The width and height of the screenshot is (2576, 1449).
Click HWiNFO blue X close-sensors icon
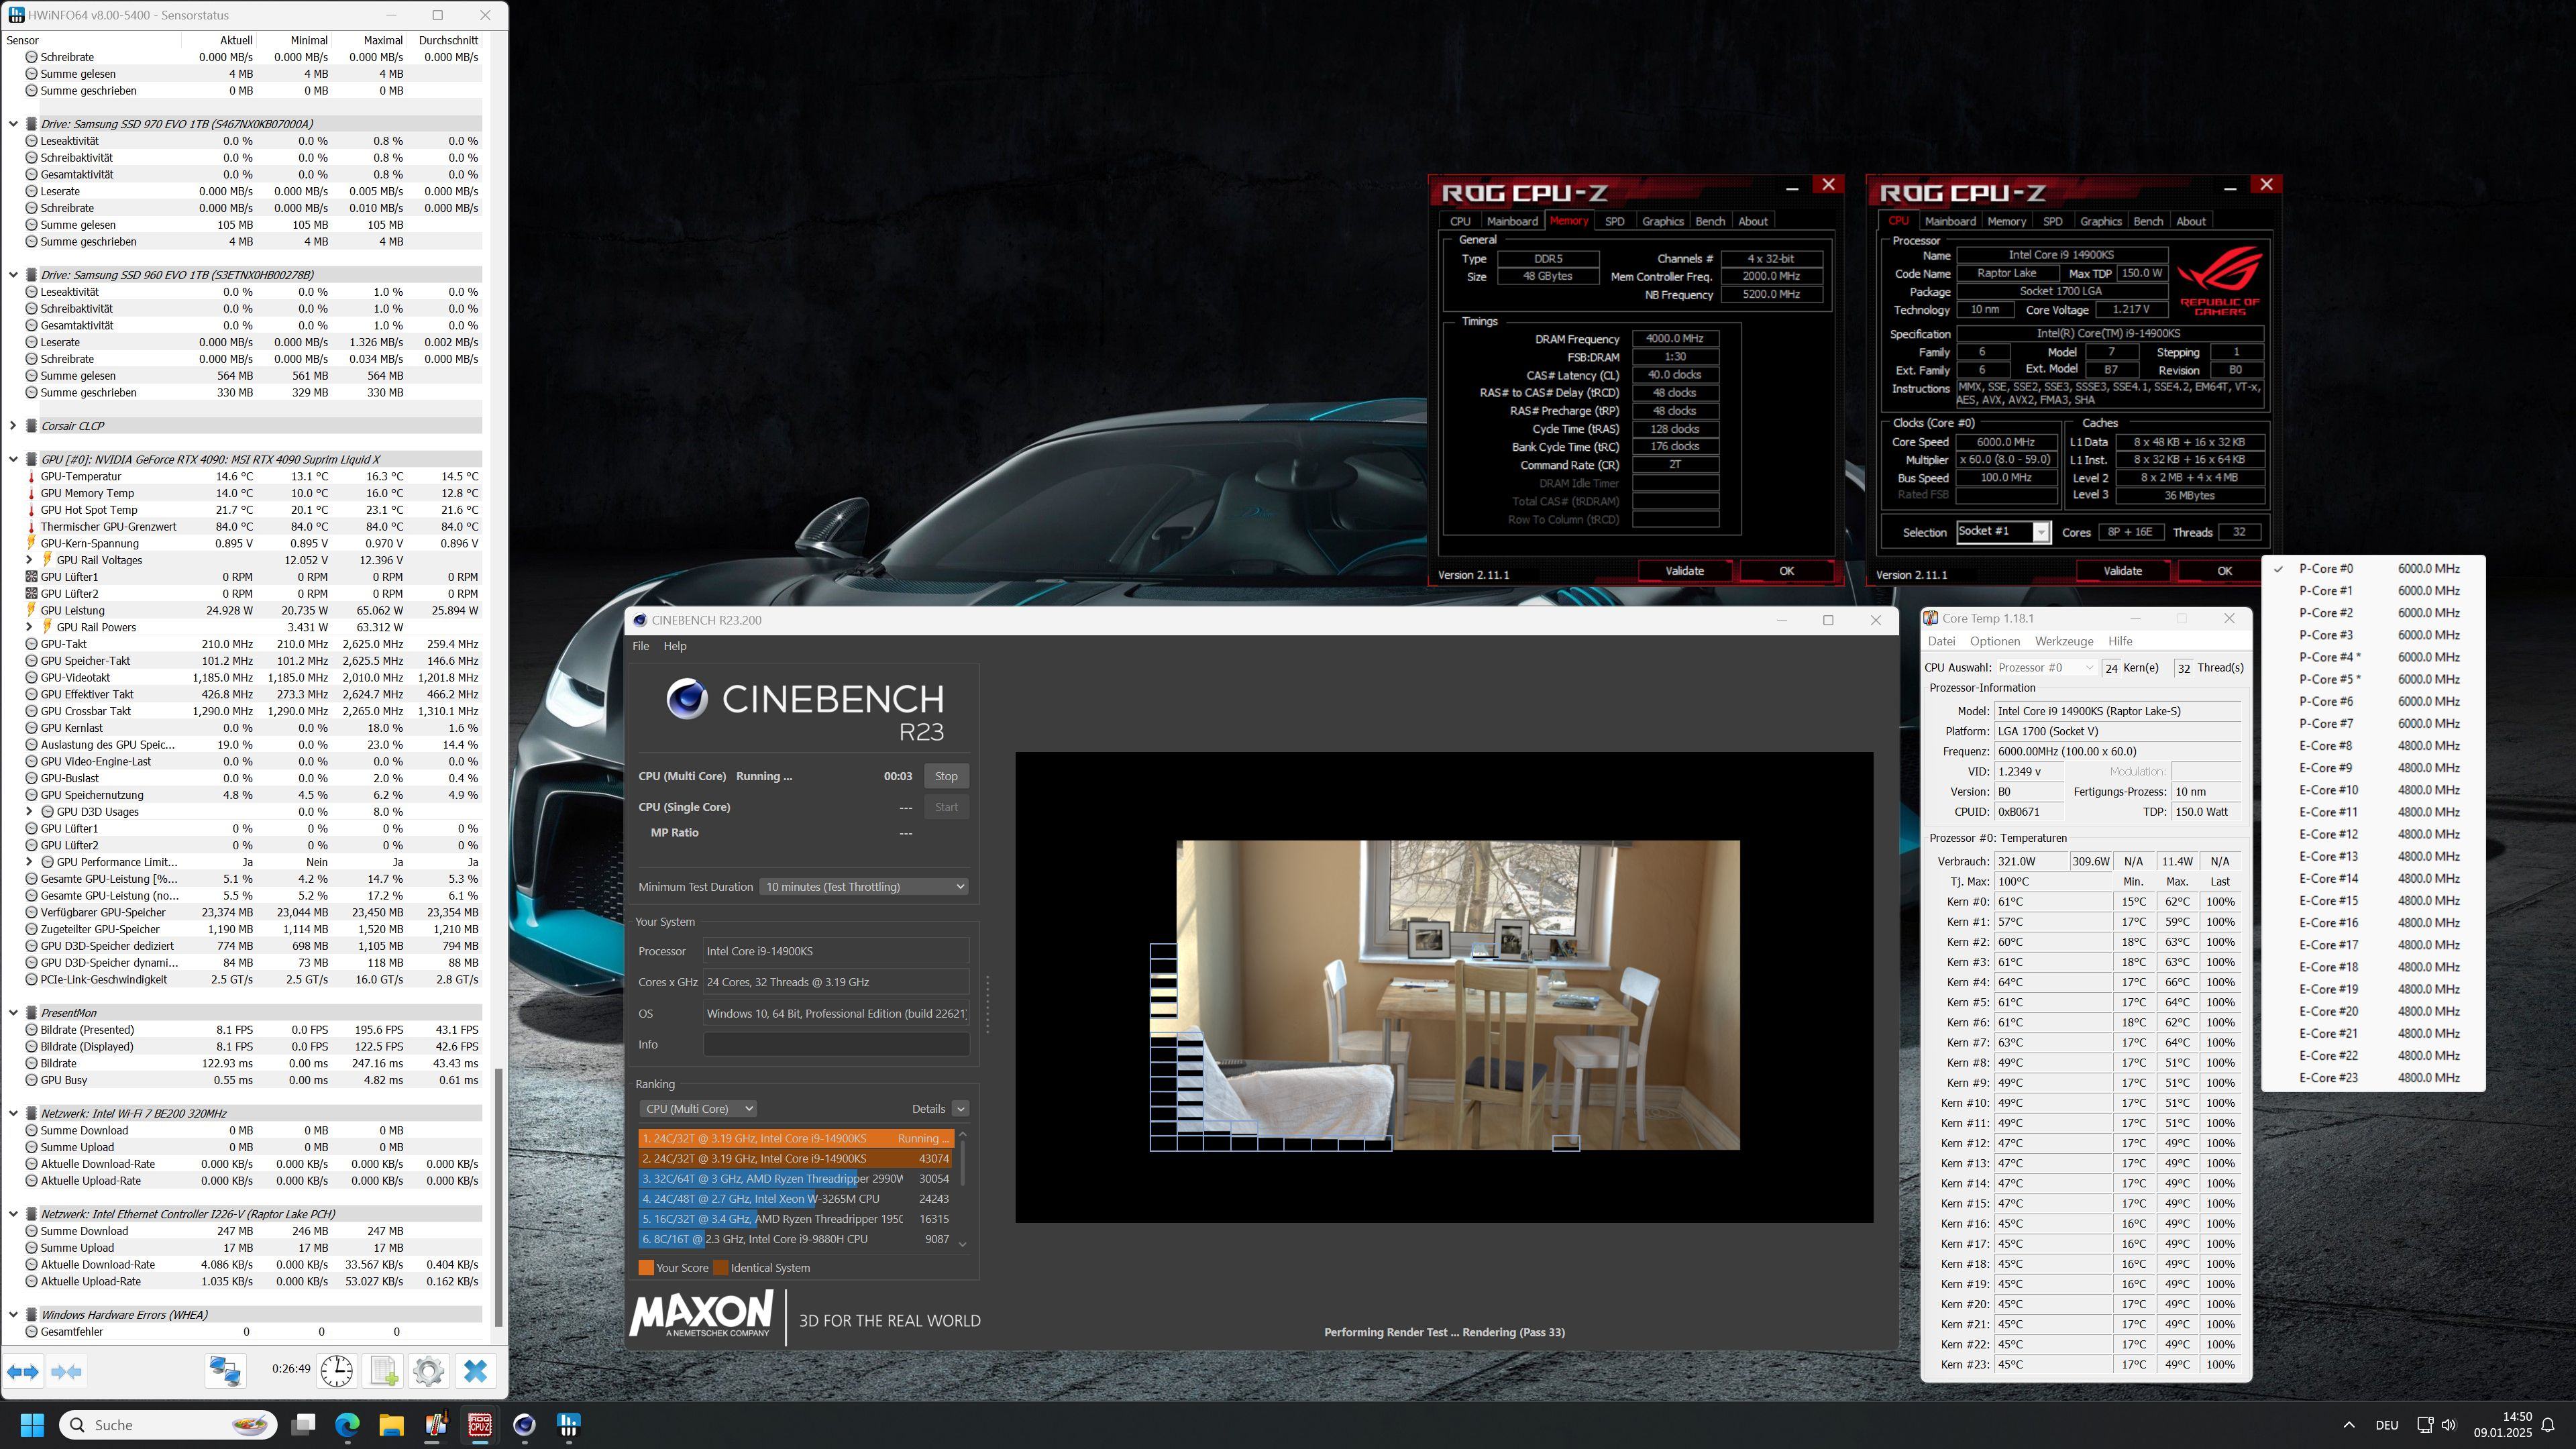[x=476, y=1370]
